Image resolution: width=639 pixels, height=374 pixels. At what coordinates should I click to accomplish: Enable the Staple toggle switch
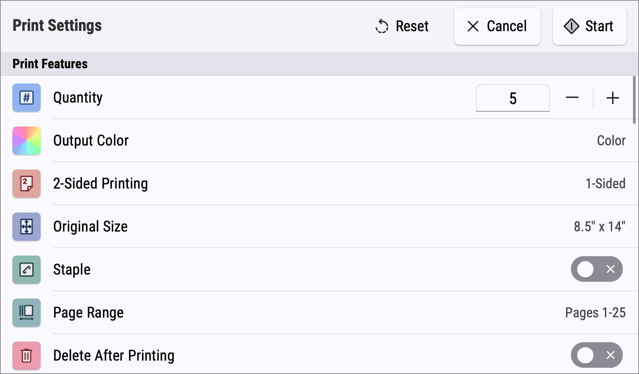coord(597,269)
